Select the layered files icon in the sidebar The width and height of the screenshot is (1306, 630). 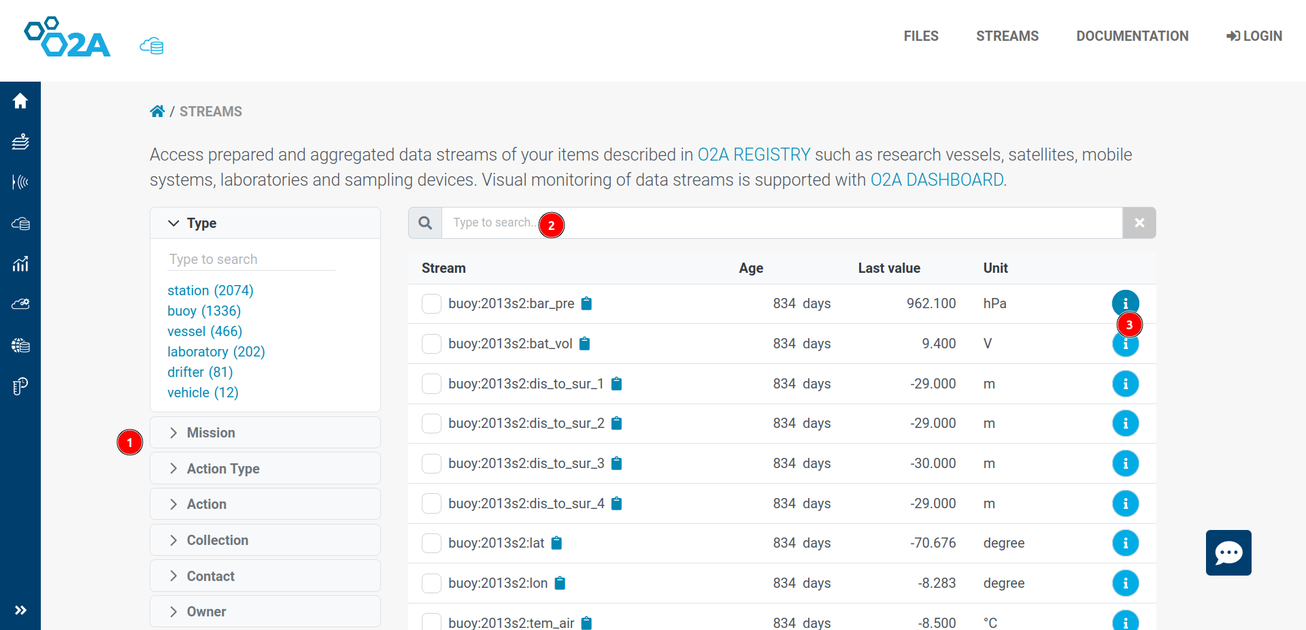tap(20, 142)
